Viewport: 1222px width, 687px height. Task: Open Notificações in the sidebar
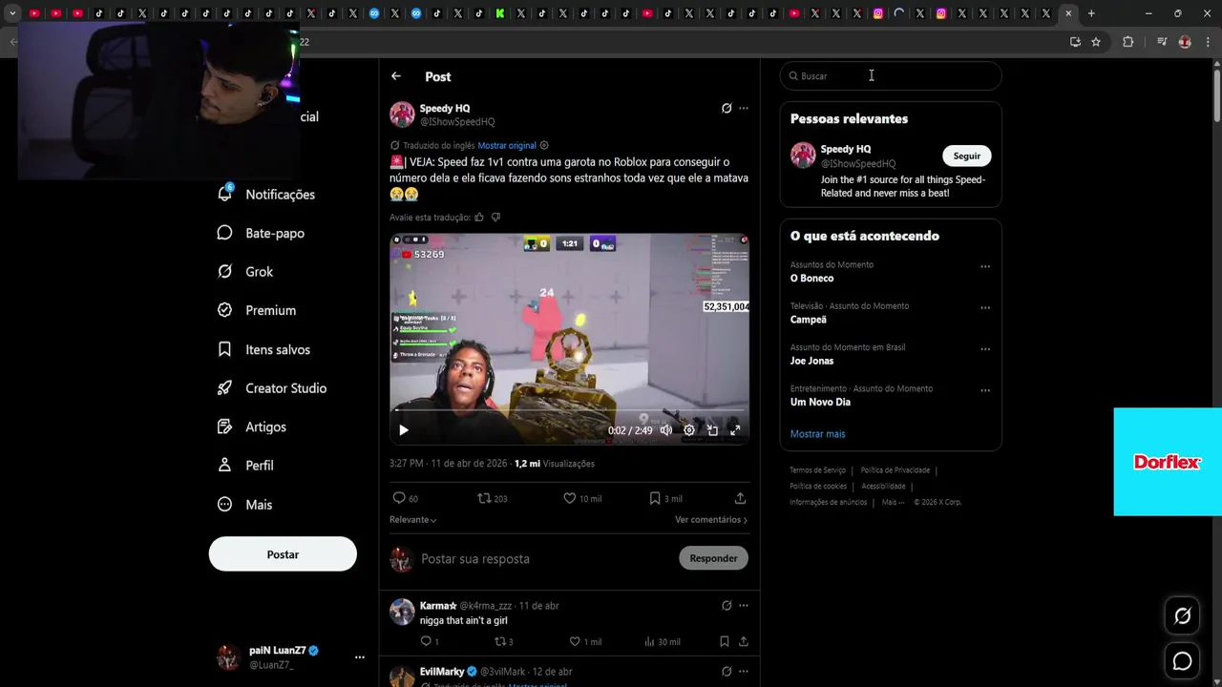267,194
